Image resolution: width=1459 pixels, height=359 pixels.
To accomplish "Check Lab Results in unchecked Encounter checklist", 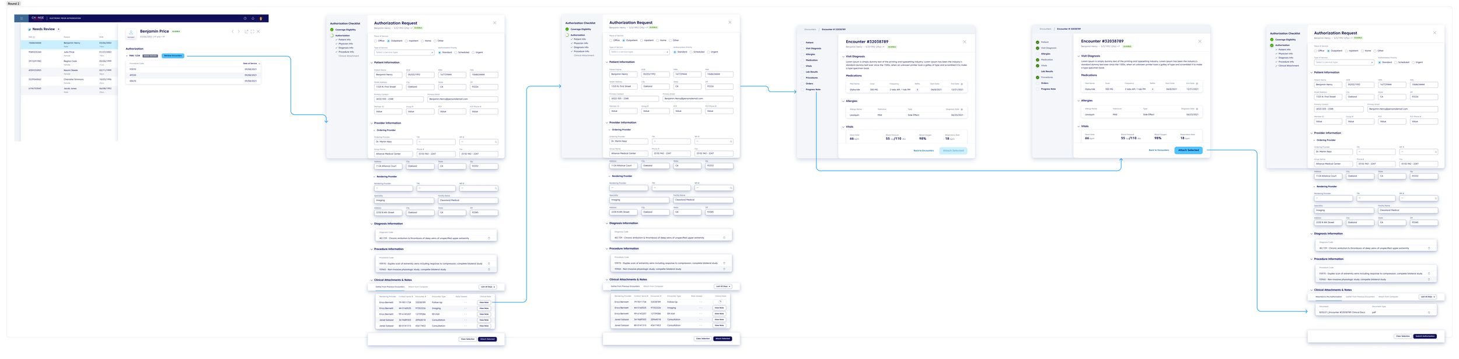I will click(x=803, y=72).
